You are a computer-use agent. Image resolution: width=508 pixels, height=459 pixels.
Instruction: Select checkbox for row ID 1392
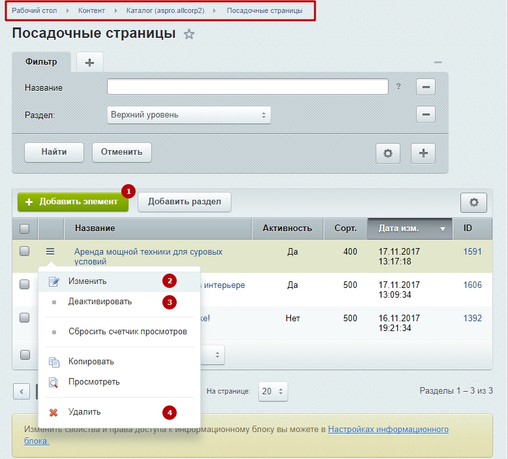[x=25, y=317]
